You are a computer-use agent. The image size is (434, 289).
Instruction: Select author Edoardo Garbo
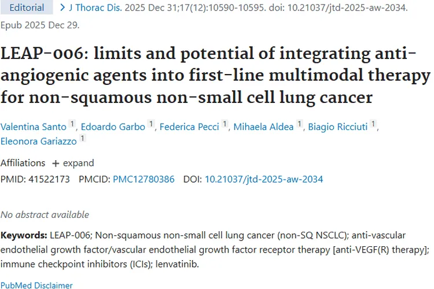(x=113, y=127)
